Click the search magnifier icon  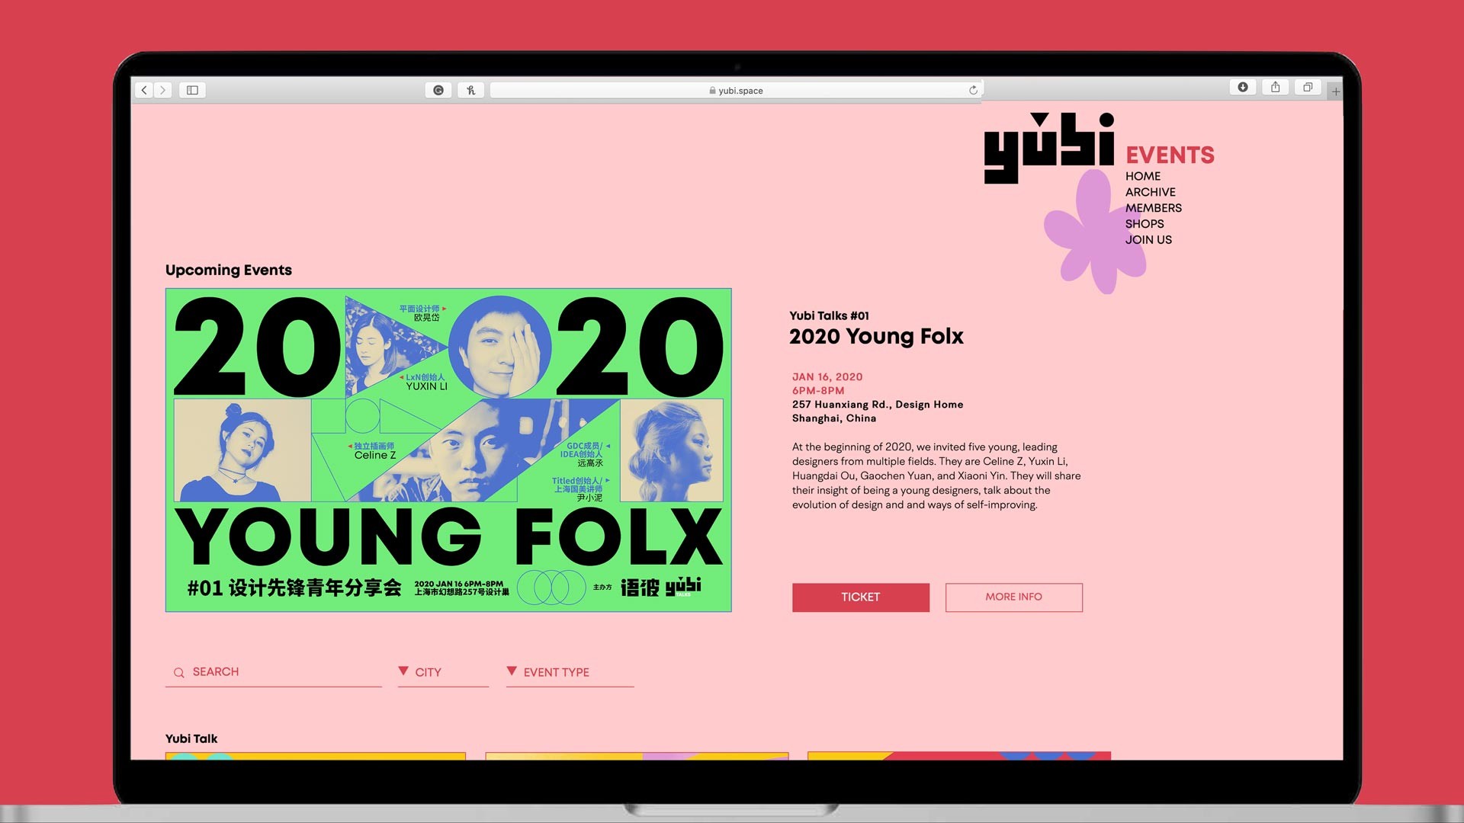(178, 673)
